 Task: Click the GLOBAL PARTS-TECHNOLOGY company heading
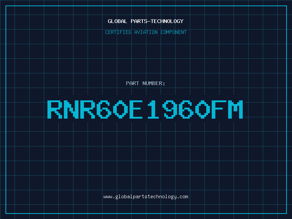[x=146, y=21]
